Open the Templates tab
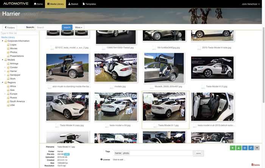This screenshot has width=265, height=168. coord(89,4)
